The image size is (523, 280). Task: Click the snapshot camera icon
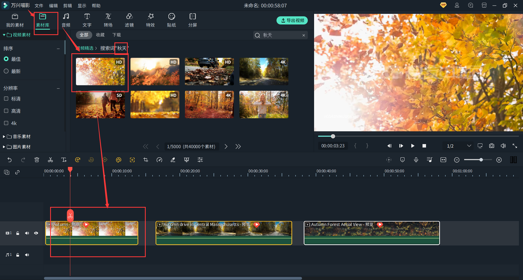point(491,146)
